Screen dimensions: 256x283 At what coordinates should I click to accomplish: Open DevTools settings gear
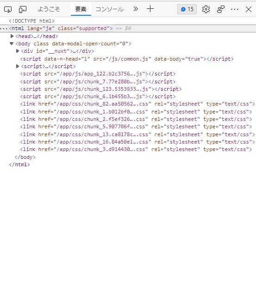206,9
